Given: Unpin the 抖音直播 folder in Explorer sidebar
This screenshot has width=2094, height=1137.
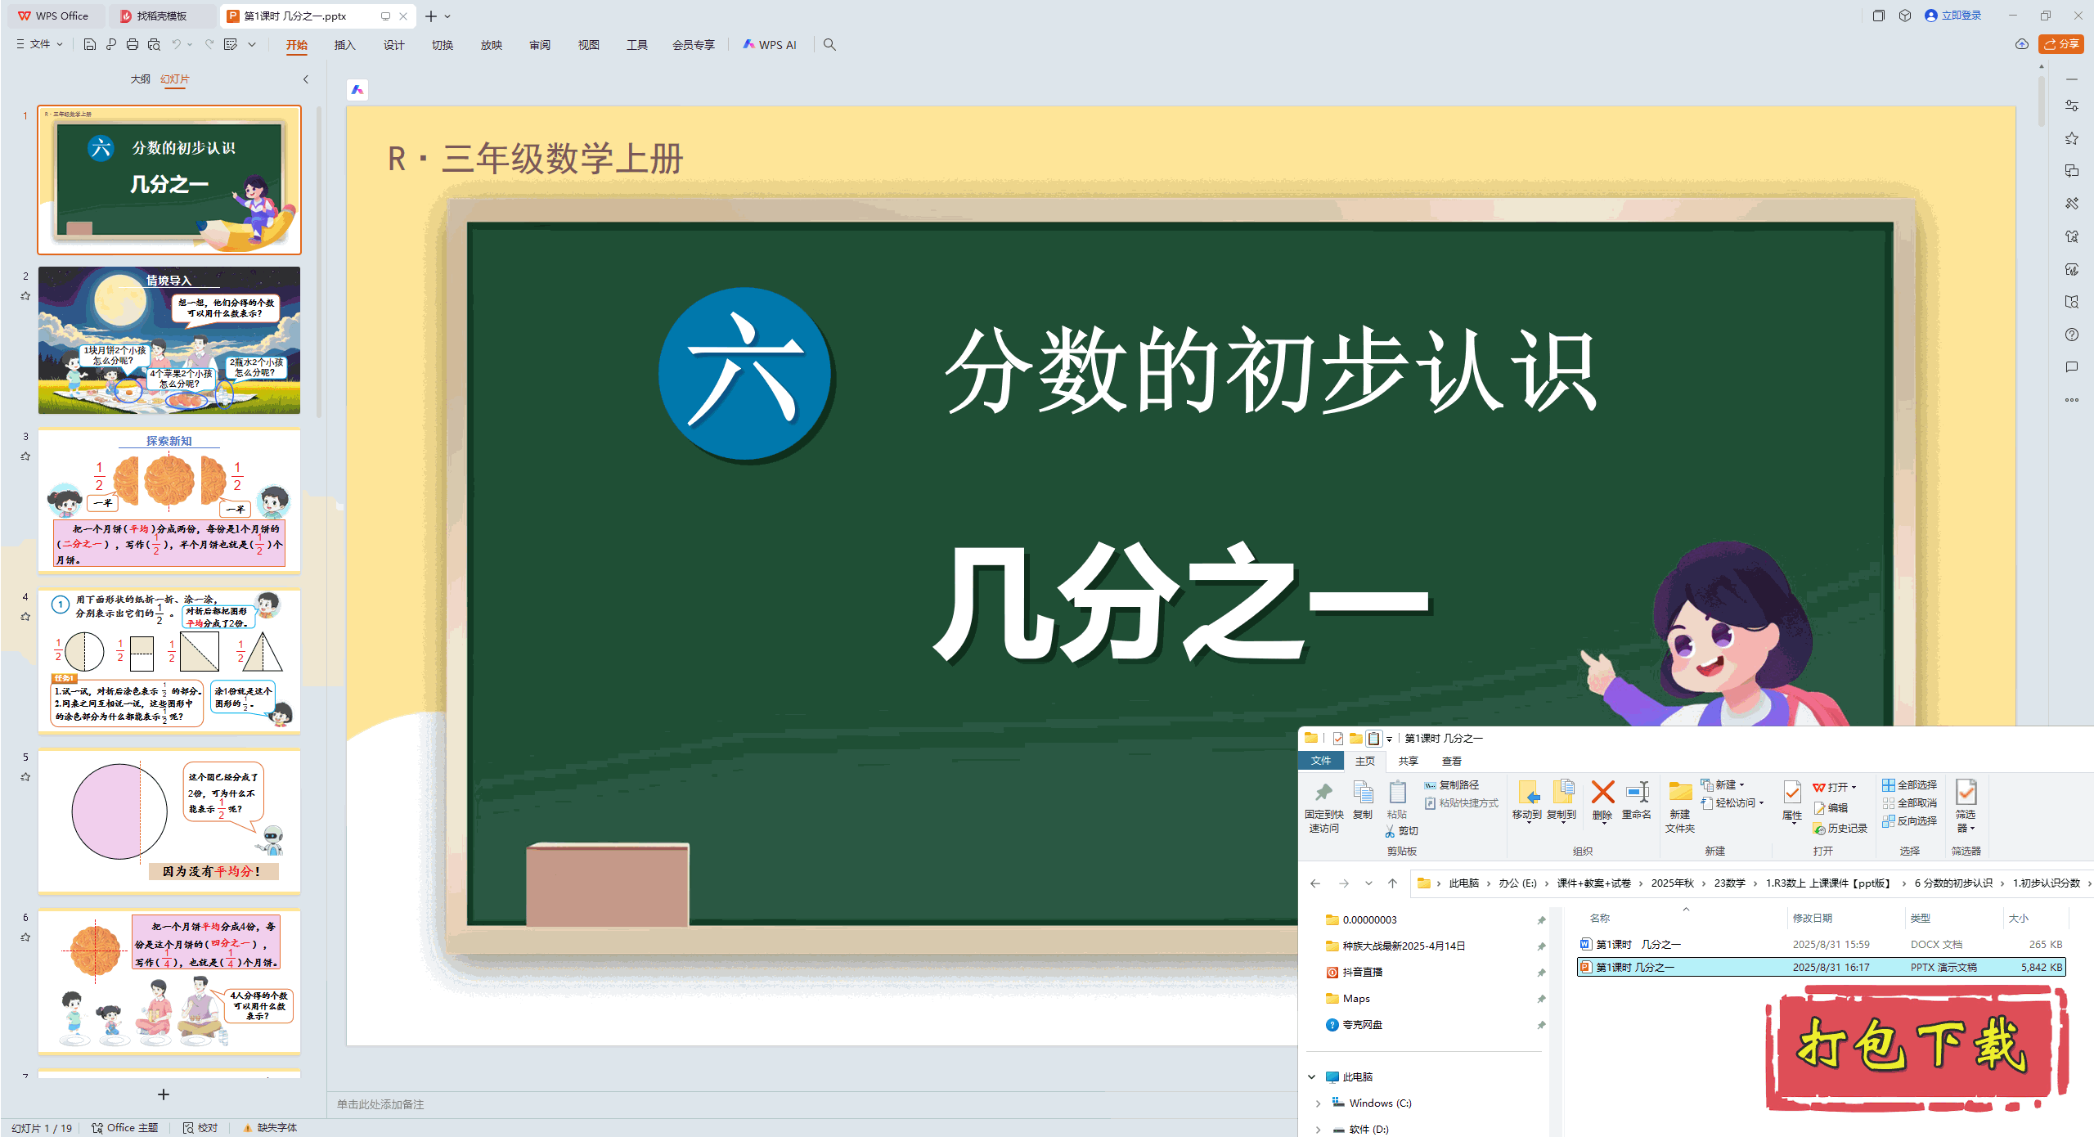Looking at the screenshot, I should click(1541, 972).
